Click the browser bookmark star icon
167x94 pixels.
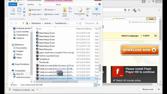(129, 10)
